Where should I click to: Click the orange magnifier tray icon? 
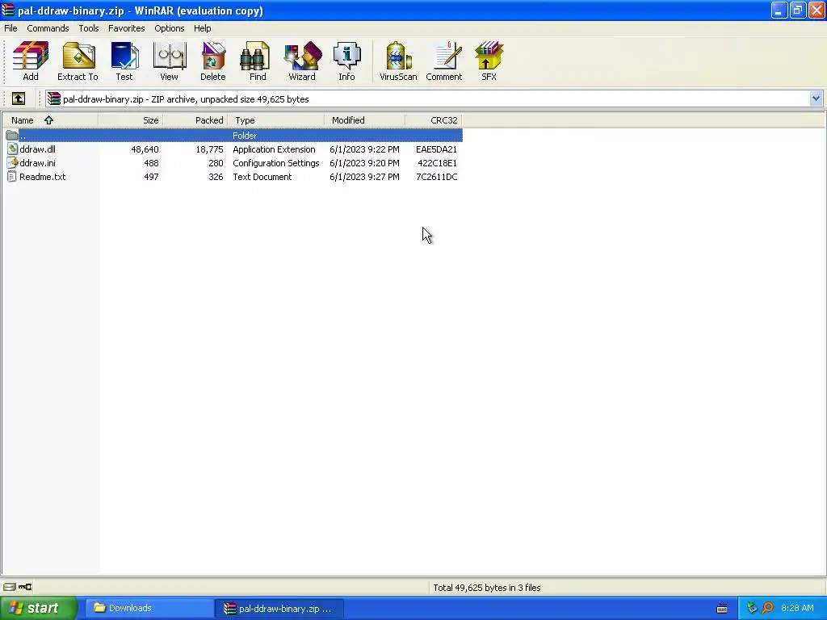[767, 608]
